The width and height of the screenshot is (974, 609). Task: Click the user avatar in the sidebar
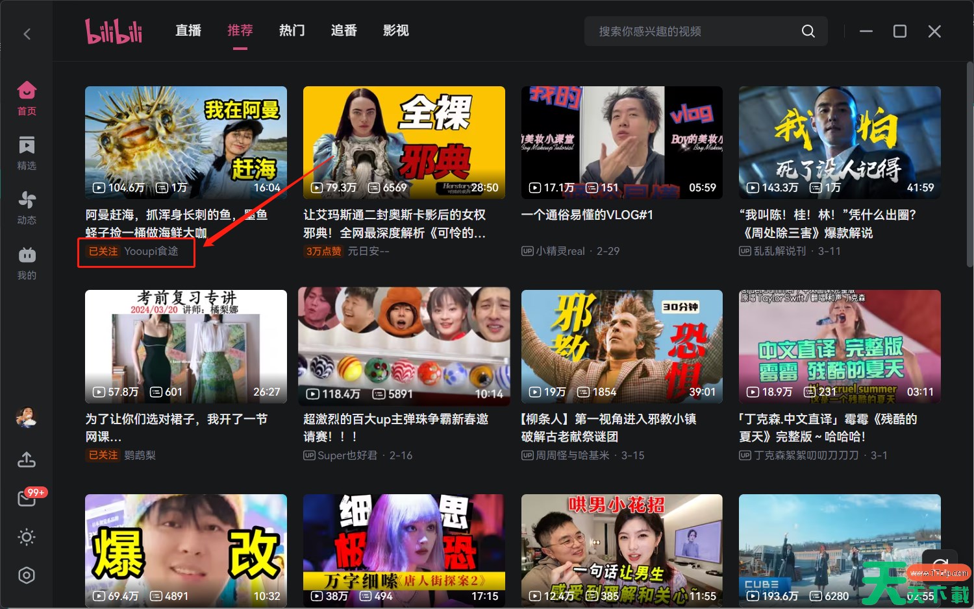(27, 418)
